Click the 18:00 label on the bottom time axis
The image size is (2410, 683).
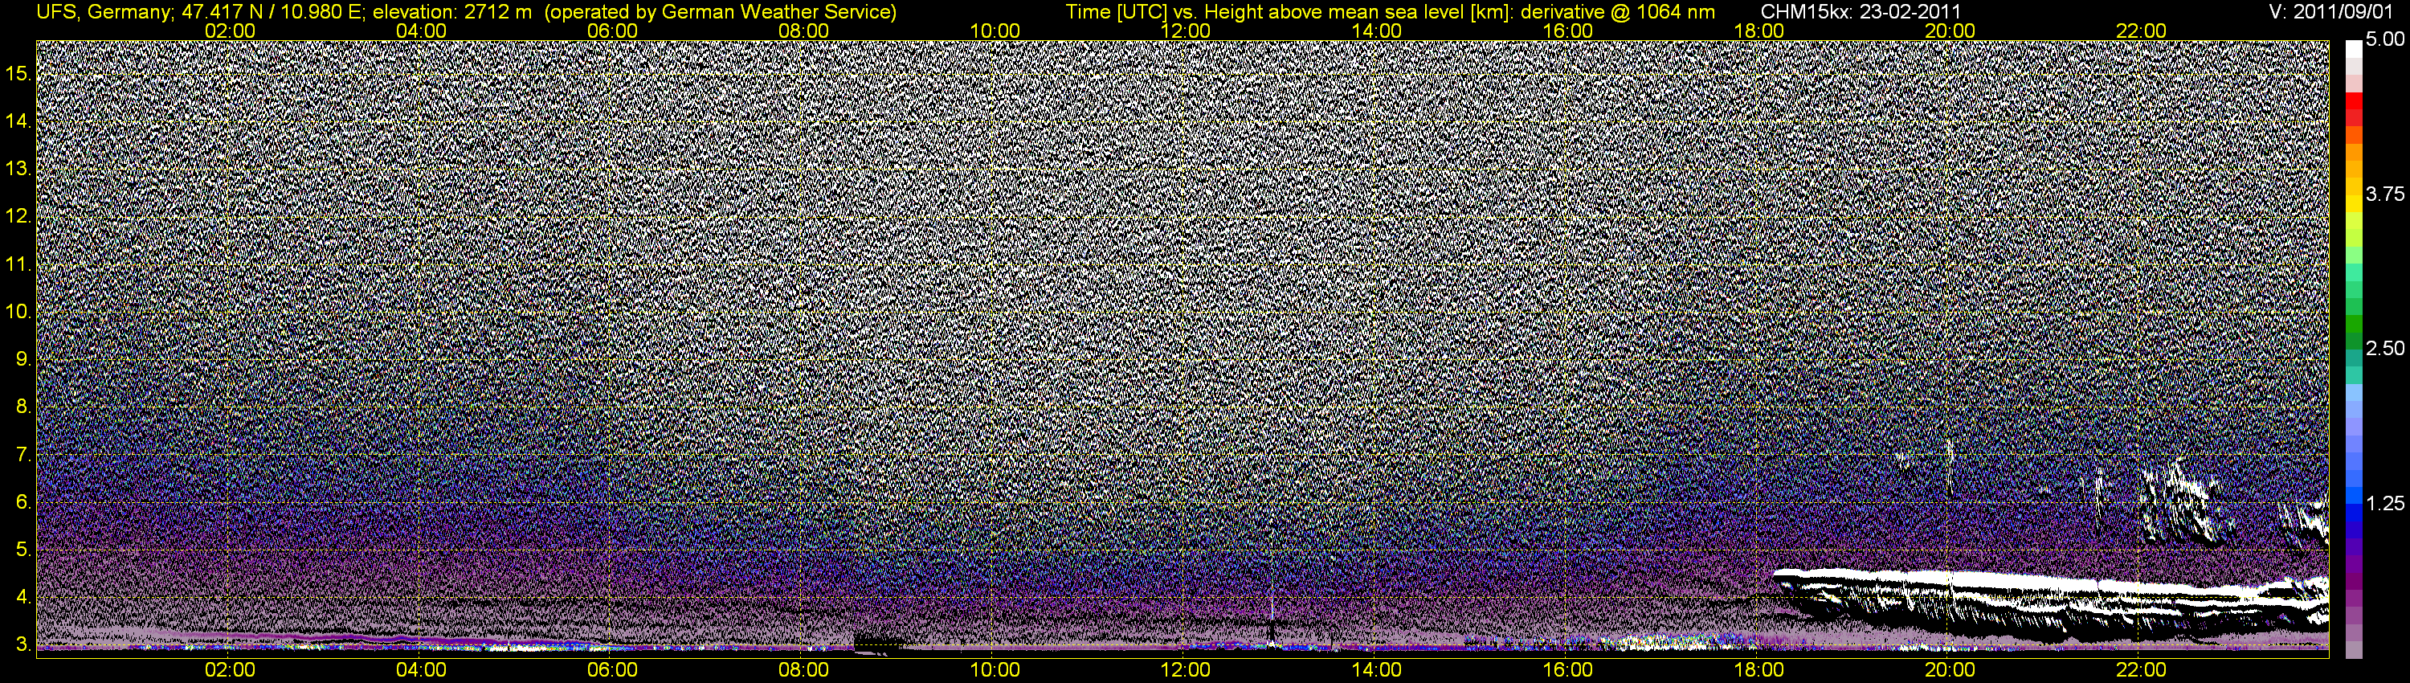1758,670
